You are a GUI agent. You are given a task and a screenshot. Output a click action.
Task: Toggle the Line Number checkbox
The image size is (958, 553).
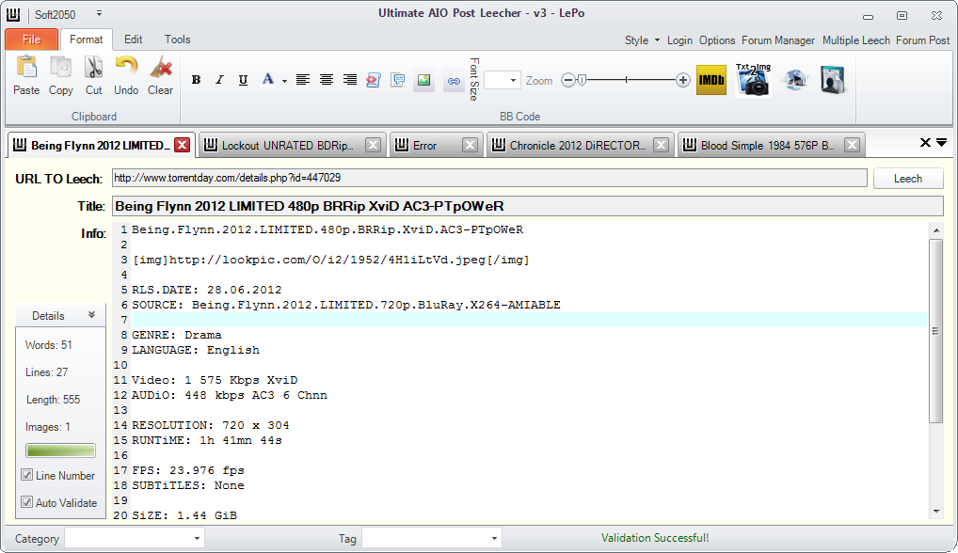27,476
